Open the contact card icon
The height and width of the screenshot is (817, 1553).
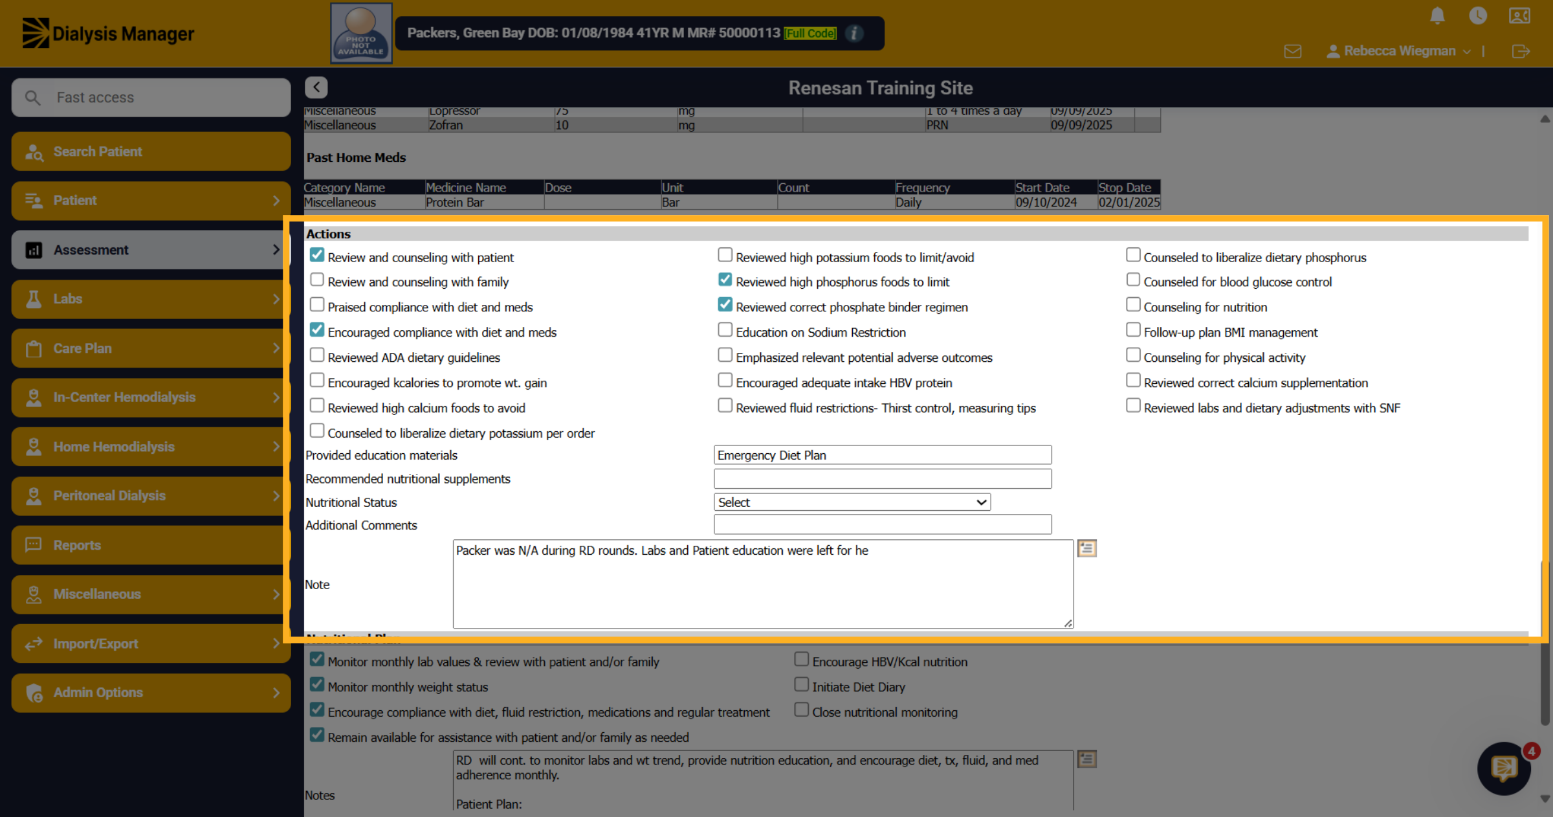(x=1519, y=16)
